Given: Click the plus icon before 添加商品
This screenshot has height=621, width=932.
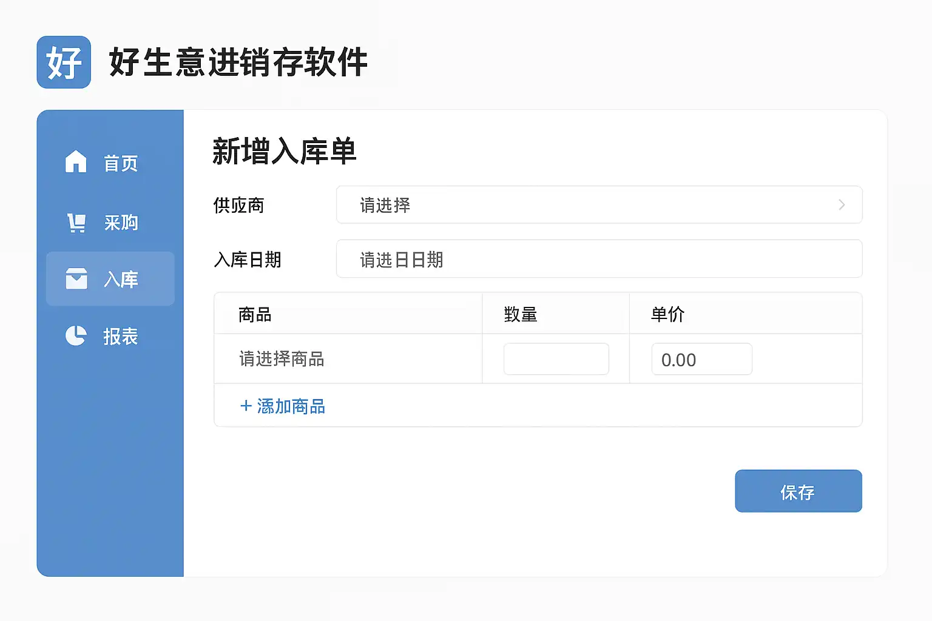Looking at the screenshot, I should click(x=246, y=406).
